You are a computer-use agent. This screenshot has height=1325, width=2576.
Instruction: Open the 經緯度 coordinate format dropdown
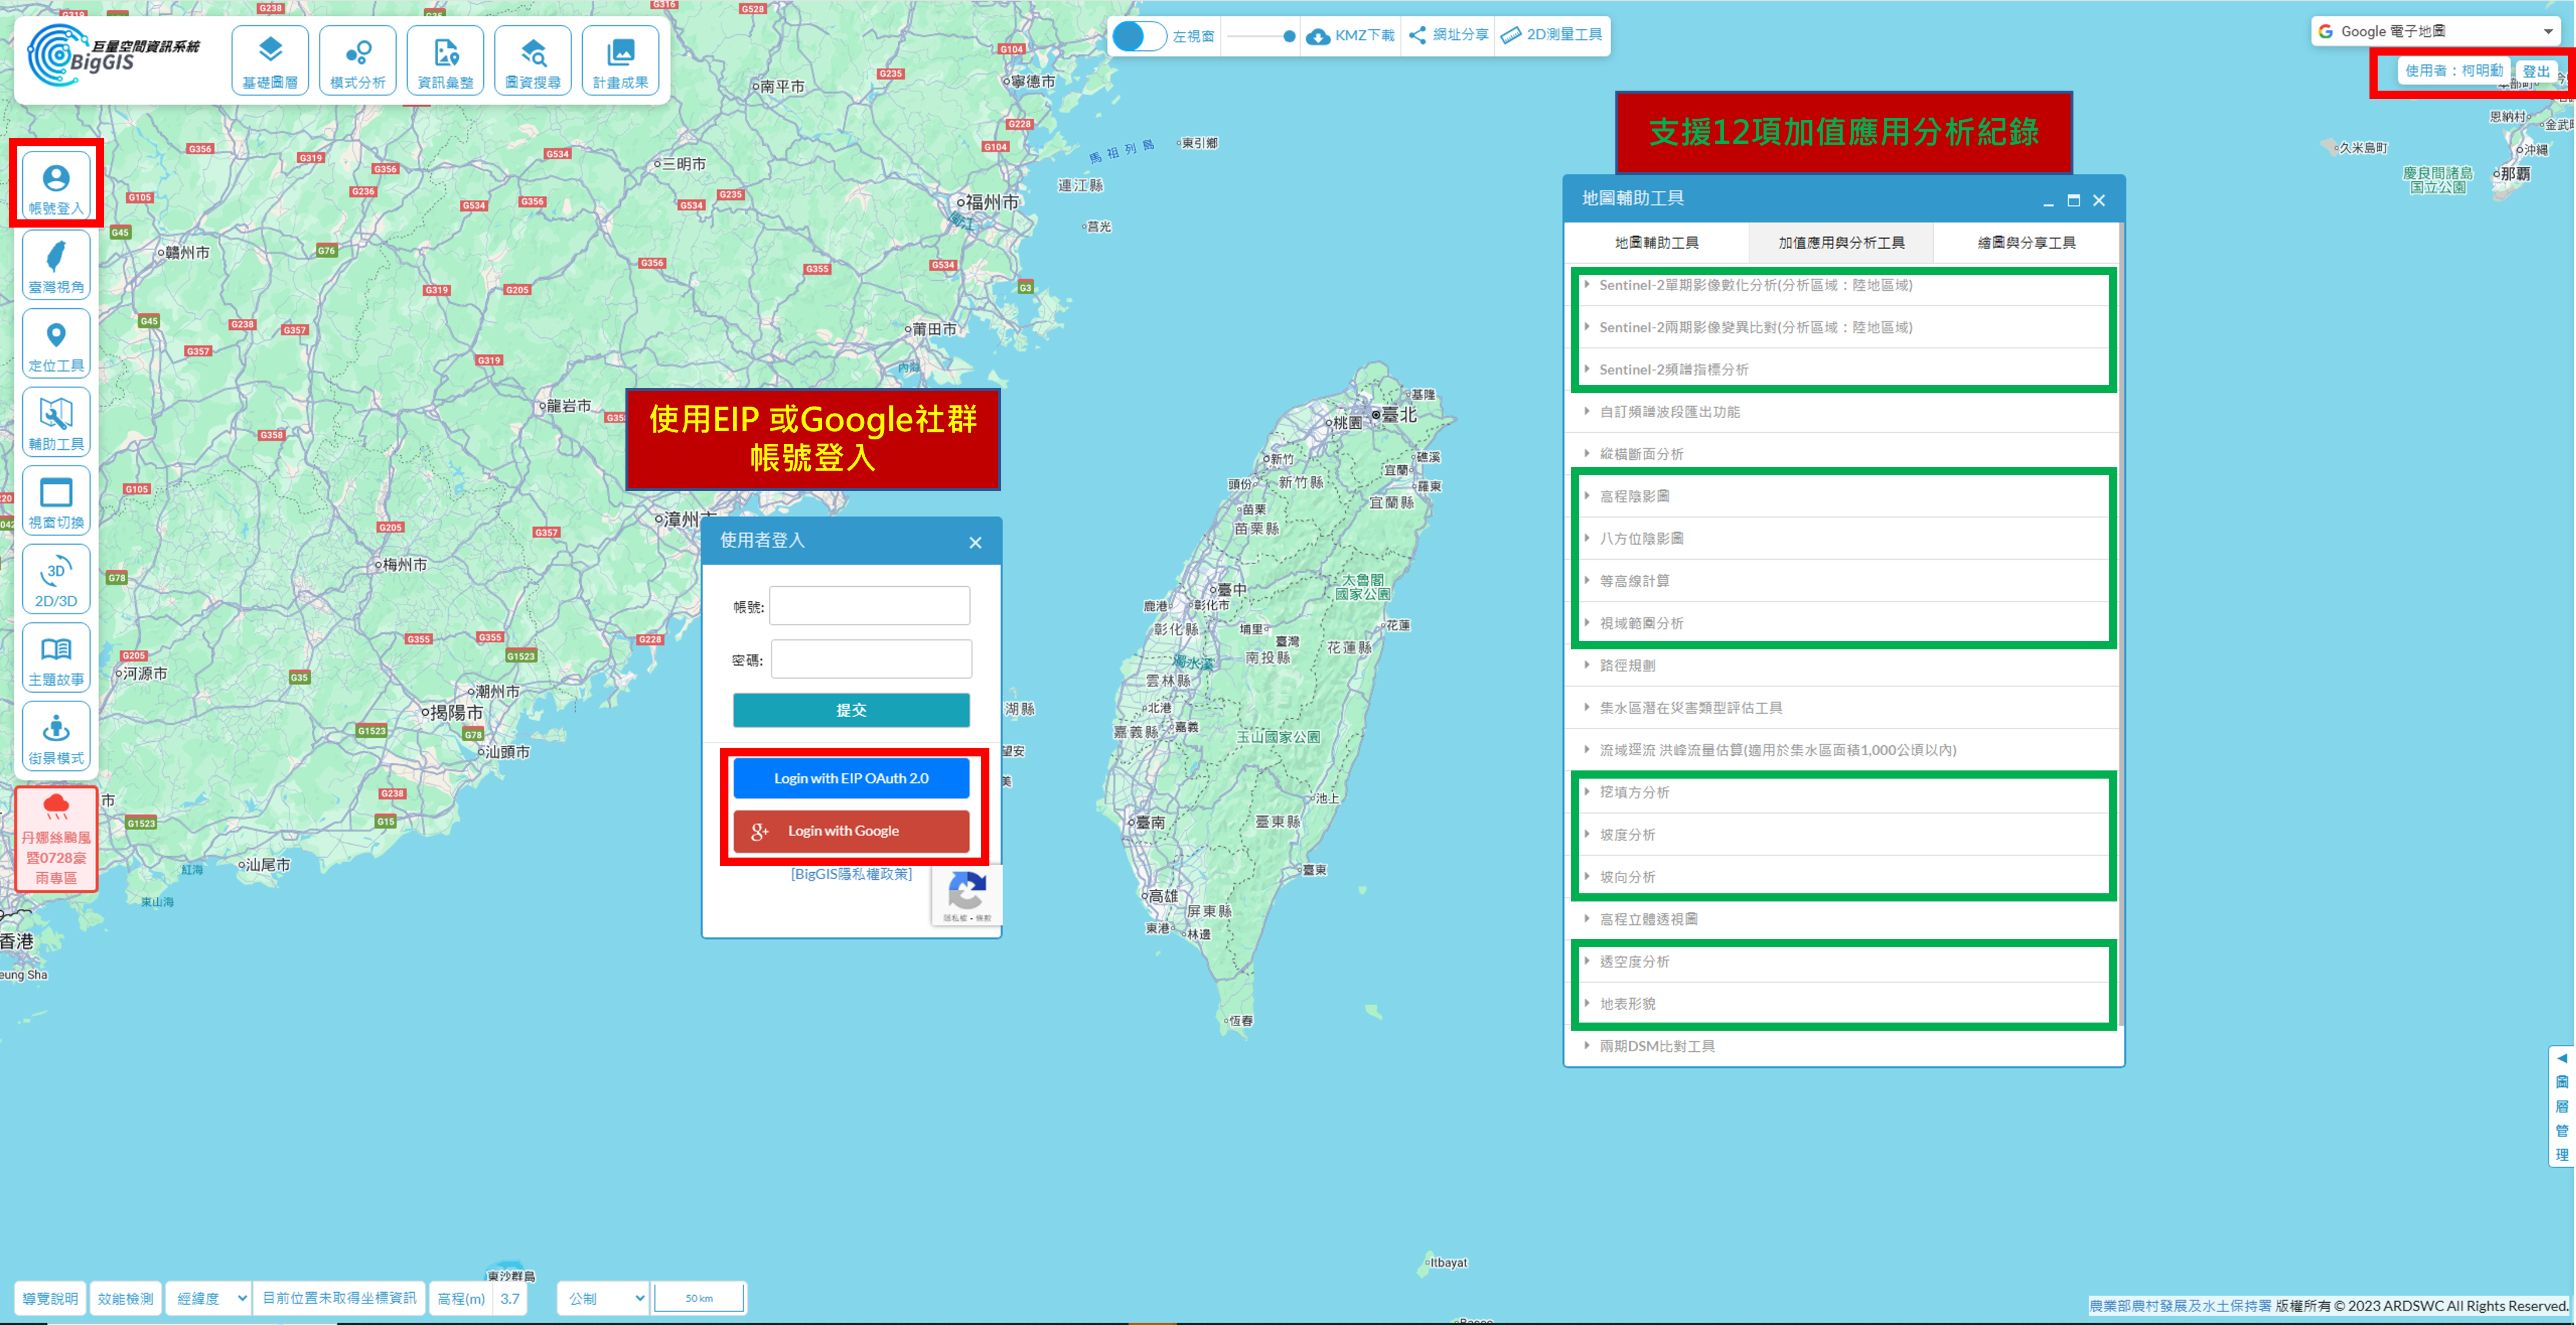[209, 1298]
